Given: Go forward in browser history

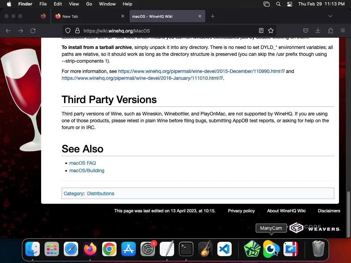Looking at the screenshot, I should point(21,30).
